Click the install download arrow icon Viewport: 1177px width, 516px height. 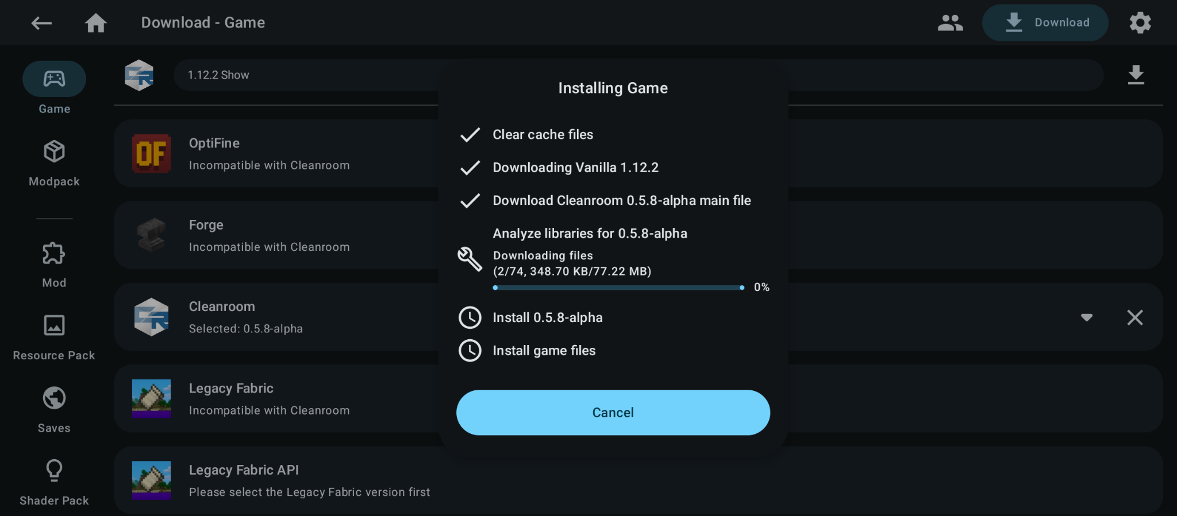1136,75
